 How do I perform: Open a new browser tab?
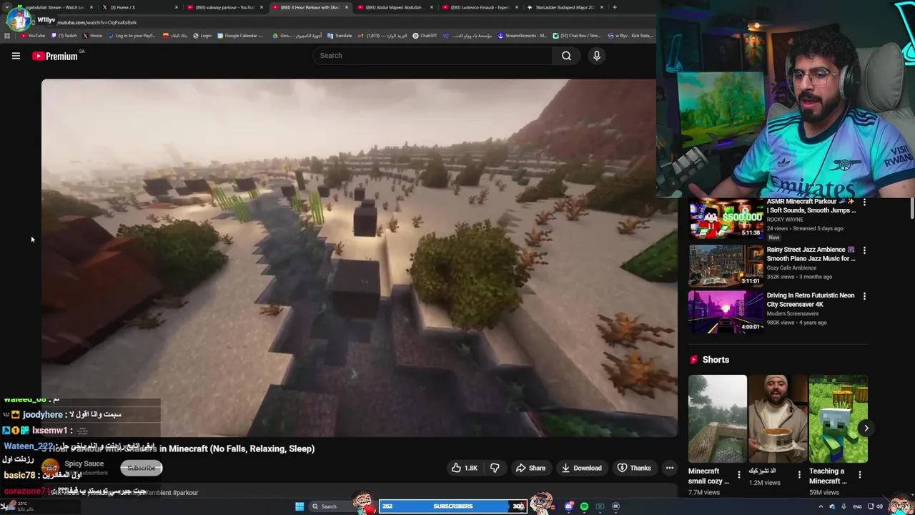coord(615,7)
